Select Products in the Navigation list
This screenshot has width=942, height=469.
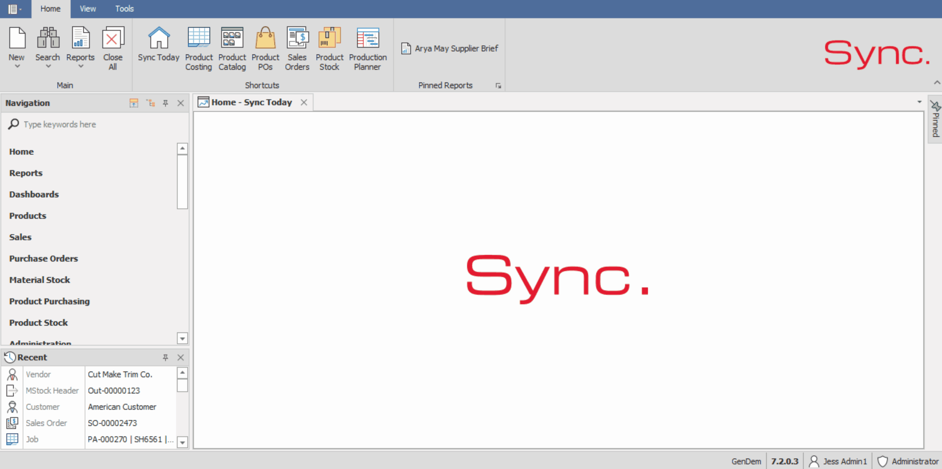coord(28,216)
